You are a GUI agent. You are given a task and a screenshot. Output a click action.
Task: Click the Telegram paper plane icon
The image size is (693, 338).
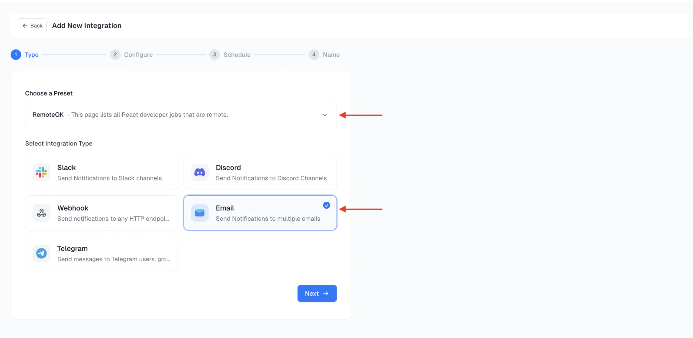[41, 253]
